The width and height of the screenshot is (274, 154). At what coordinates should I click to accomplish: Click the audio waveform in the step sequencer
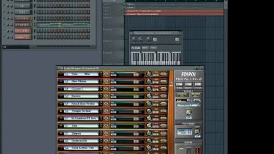click(63, 25)
